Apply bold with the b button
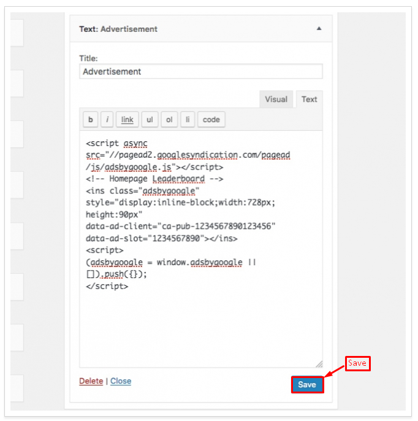Viewport: 418px width, 421px height. [91, 120]
